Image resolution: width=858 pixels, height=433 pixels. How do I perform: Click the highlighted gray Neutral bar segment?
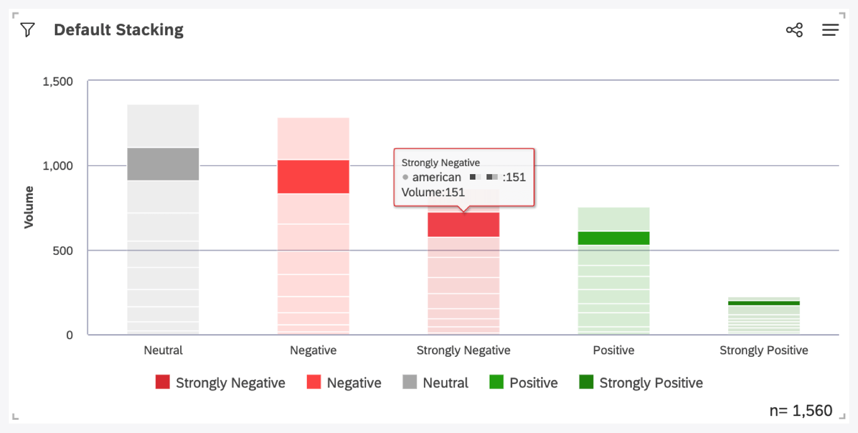click(x=163, y=164)
